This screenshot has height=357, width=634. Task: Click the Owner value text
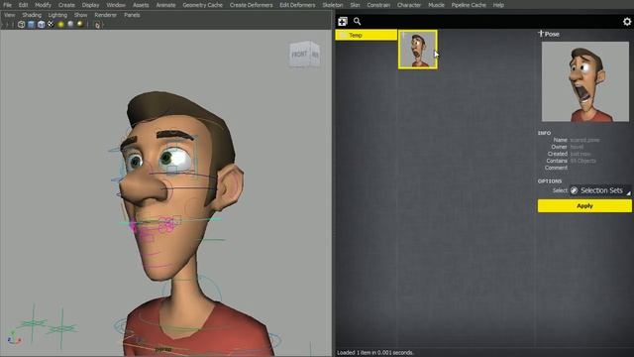[577, 147]
